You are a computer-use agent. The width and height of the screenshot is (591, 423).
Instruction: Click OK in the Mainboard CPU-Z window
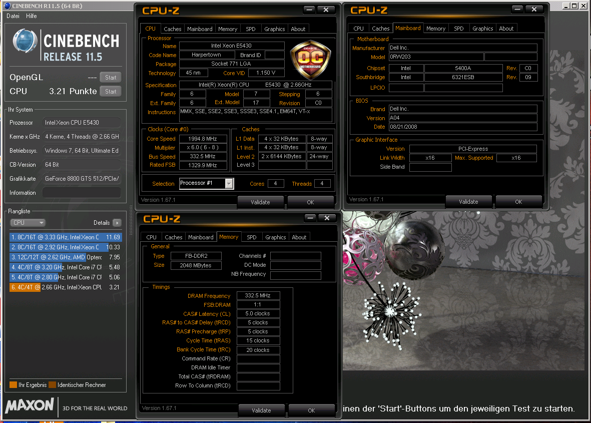click(x=518, y=202)
